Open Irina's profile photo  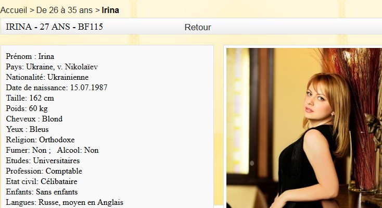point(304,128)
